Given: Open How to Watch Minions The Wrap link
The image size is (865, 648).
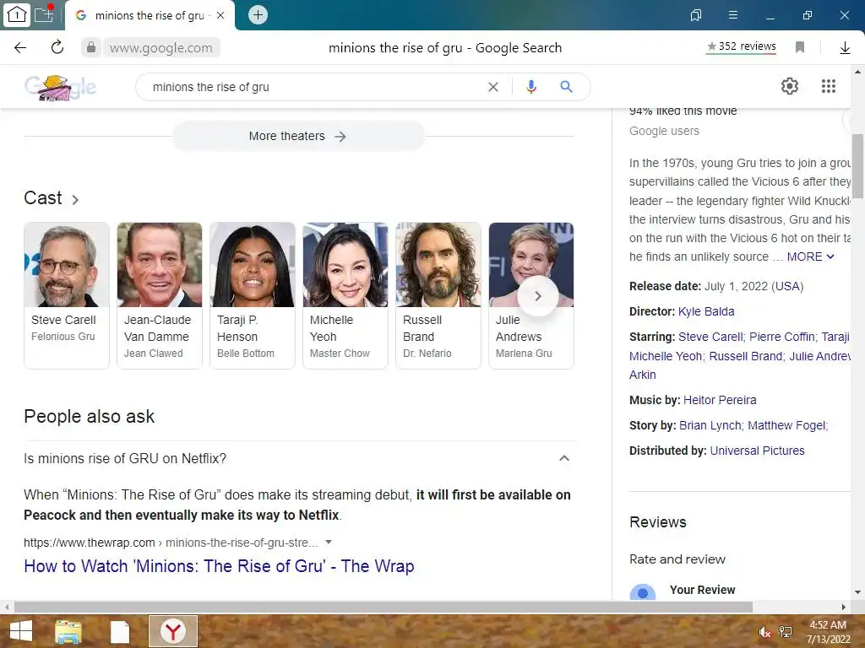Looking at the screenshot, I should [x=219, y=566].
